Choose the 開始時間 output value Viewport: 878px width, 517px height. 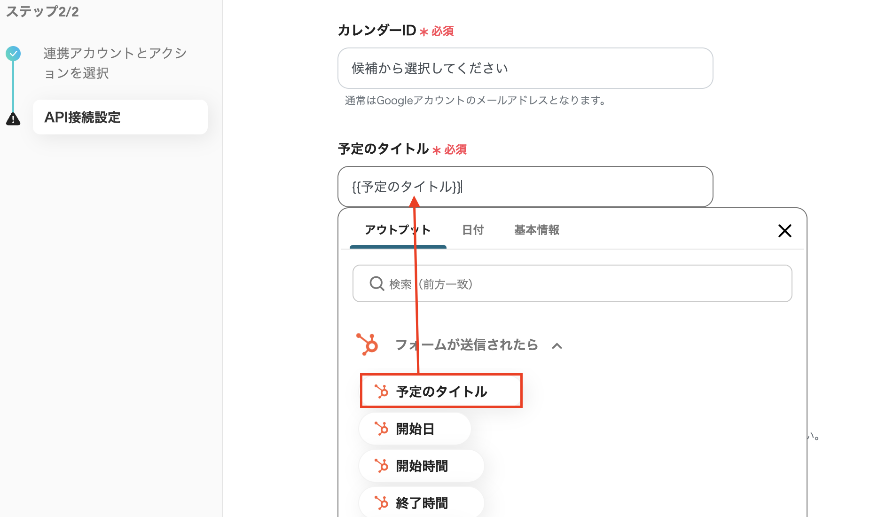tap(422, 466)
